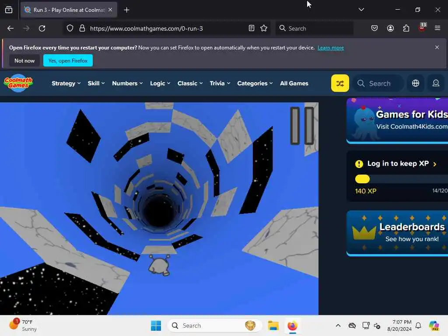Viewport: 448px width, 336px height.
Task: Open the extension with 13 badge
Action: coord(422,28)
